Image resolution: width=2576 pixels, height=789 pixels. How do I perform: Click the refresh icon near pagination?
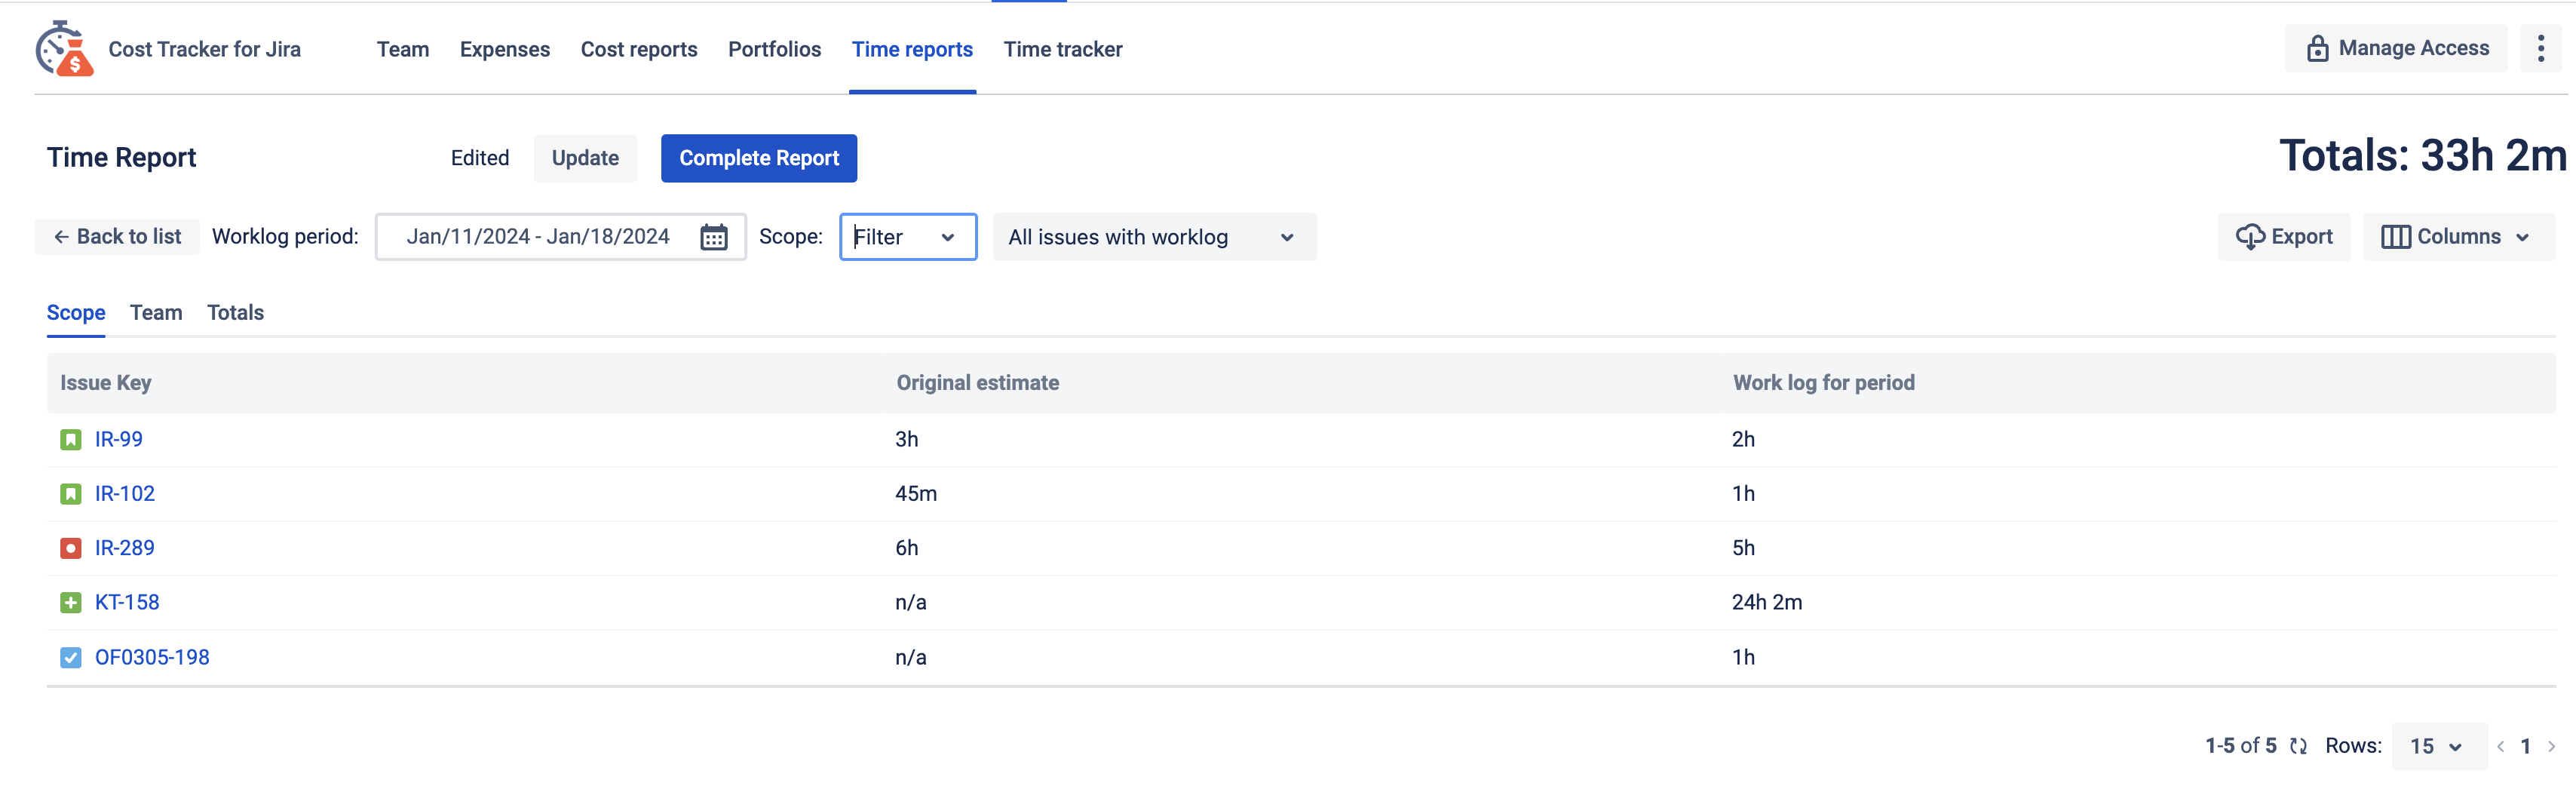pyautogui.click(x=2298, y=745)
